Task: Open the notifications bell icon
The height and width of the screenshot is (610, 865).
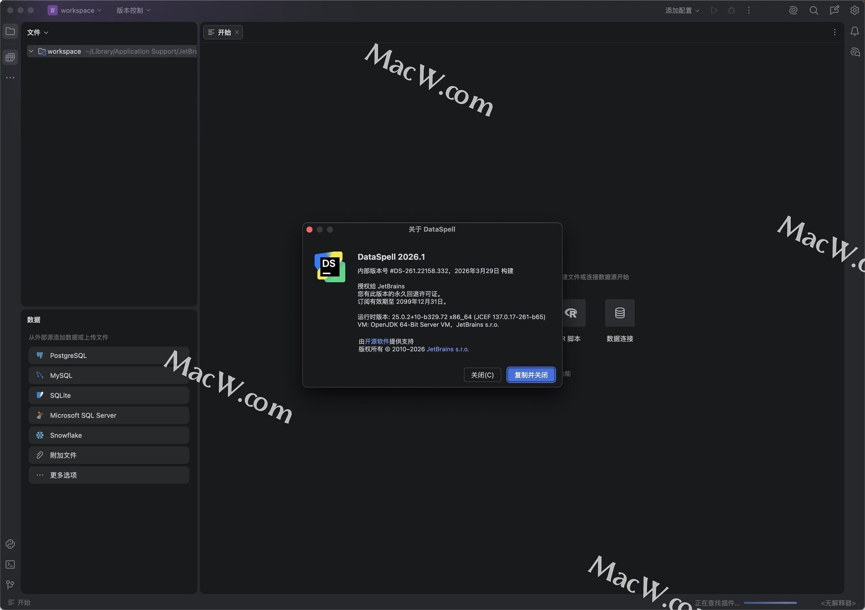Action: click(x=854, y=32)
